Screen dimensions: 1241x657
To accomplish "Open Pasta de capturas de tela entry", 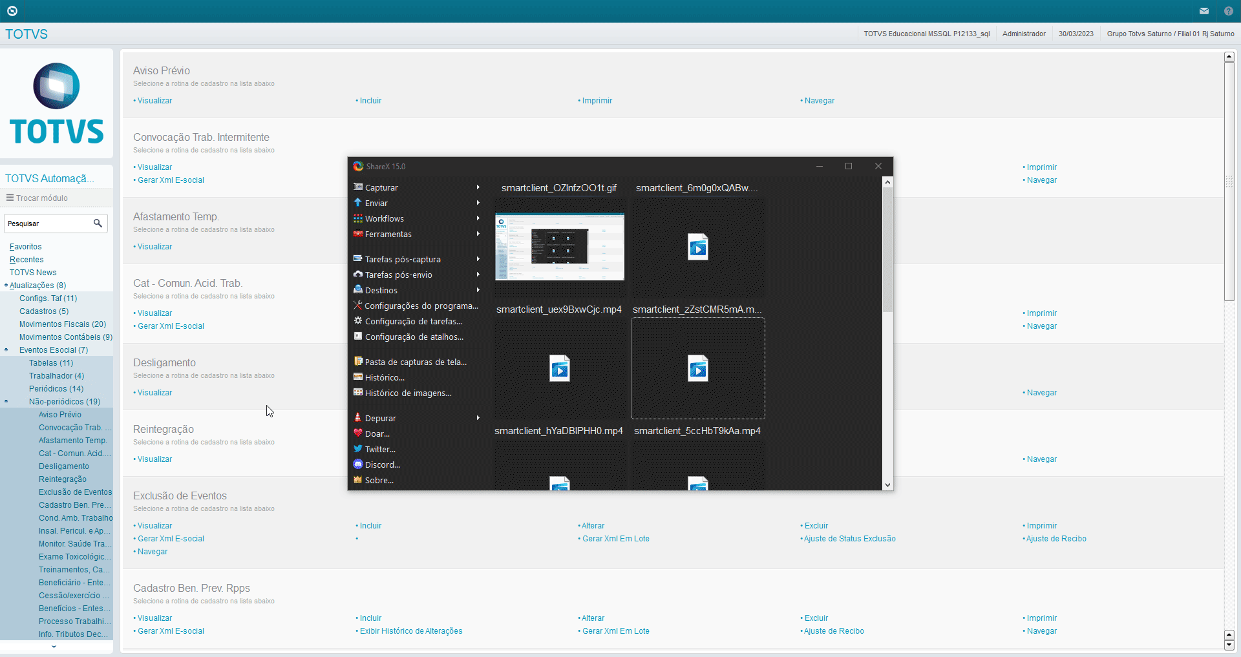I will (x=417, y=362).
